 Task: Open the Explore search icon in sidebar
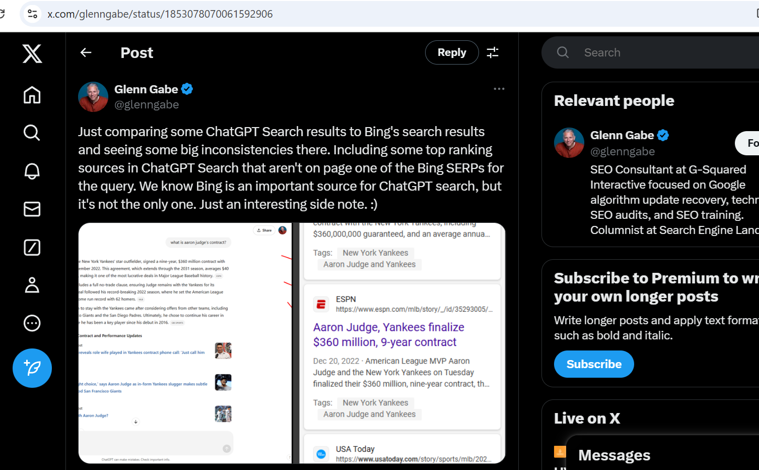pos(32,133)
